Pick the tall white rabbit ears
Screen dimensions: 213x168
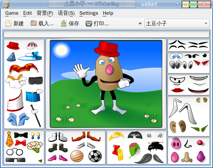pos(183,111)
